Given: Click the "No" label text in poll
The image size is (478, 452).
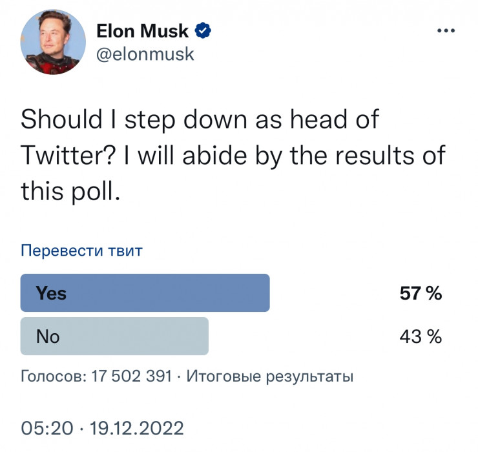Looking at the screenshot, I should click(48, 336).
